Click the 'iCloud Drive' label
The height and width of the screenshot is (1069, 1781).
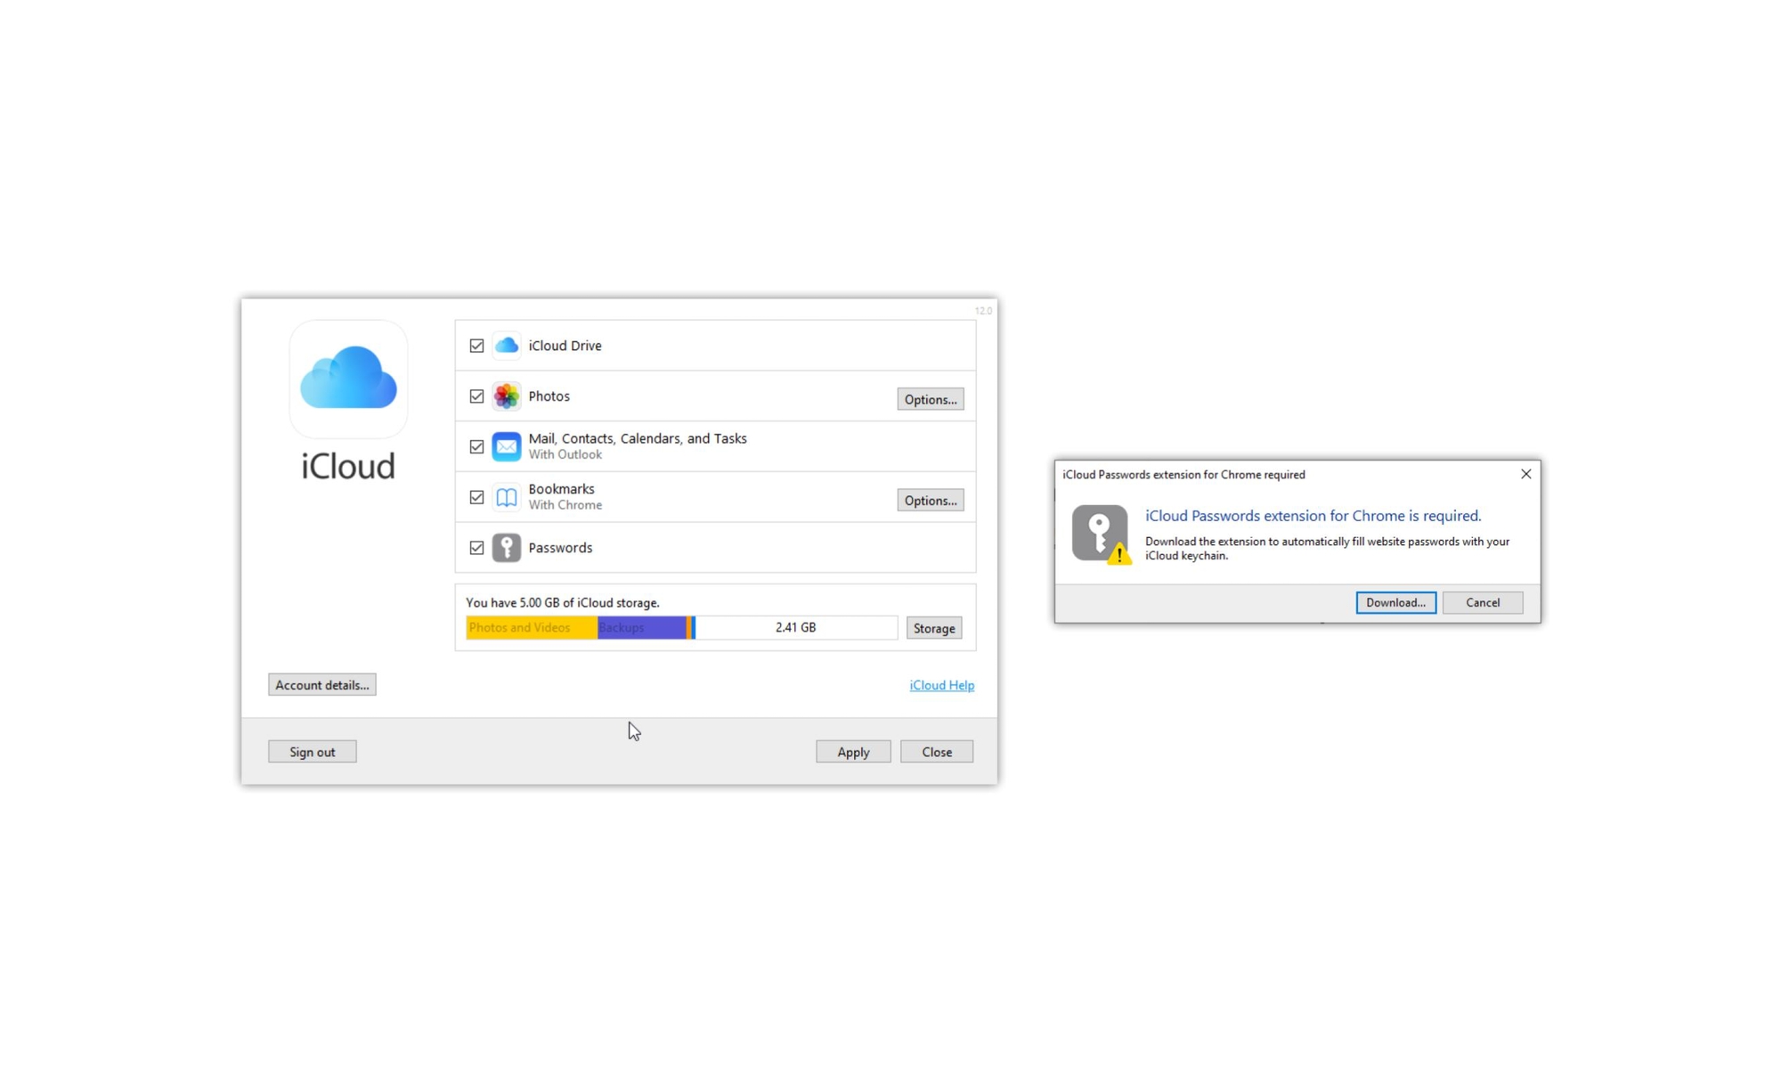coord(565,346)
